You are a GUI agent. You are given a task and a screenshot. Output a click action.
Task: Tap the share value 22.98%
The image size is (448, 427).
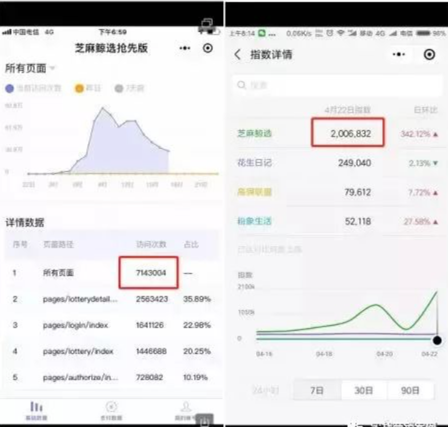click(197, 325)
